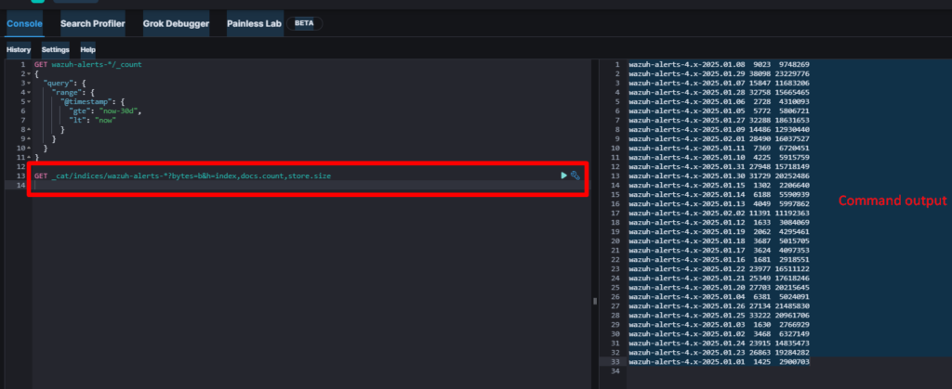952x389 pixels.
Task: Toggle fold marker at line 8
Action: click(x=28, y=130)
